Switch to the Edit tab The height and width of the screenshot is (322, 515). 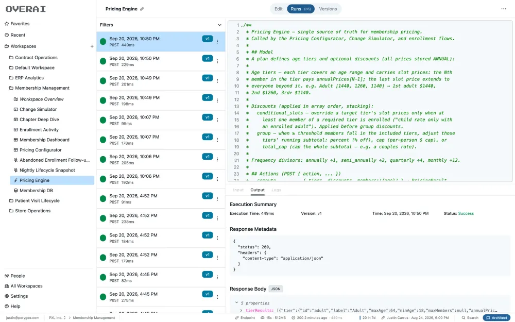click(279, 9)
